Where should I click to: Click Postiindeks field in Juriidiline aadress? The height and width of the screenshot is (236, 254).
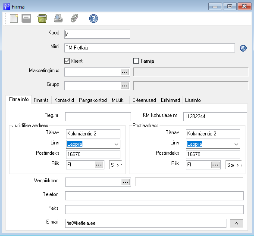click(x=93, y=154)
